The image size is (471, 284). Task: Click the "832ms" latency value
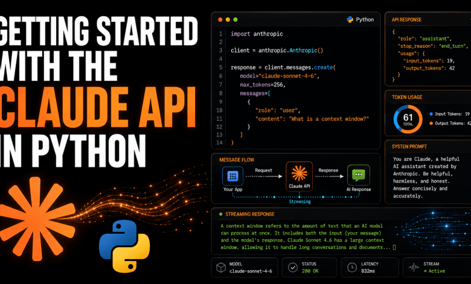click(x=368, y=271)
